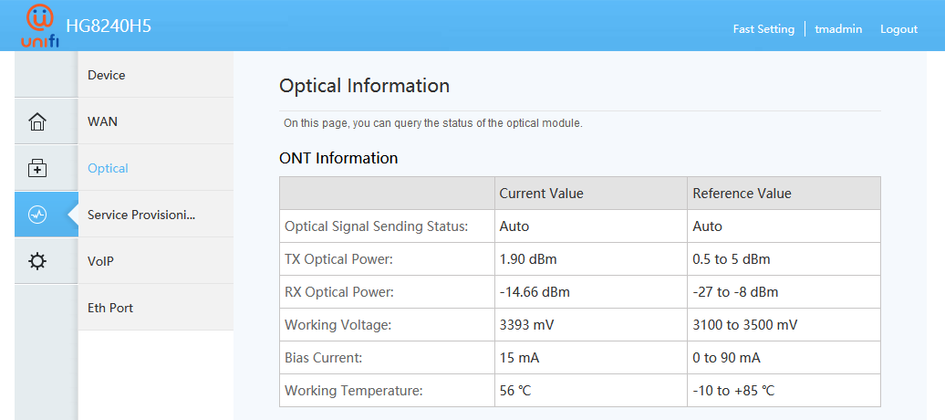Click the System status monitor icon
945x420 pixels.
(37, 215)
